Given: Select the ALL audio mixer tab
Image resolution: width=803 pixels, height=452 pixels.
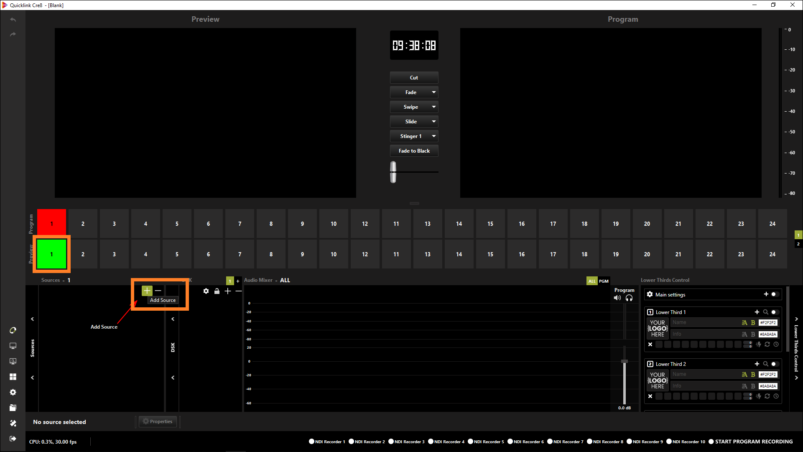Looking at the screenshot, I should (592, 281).
